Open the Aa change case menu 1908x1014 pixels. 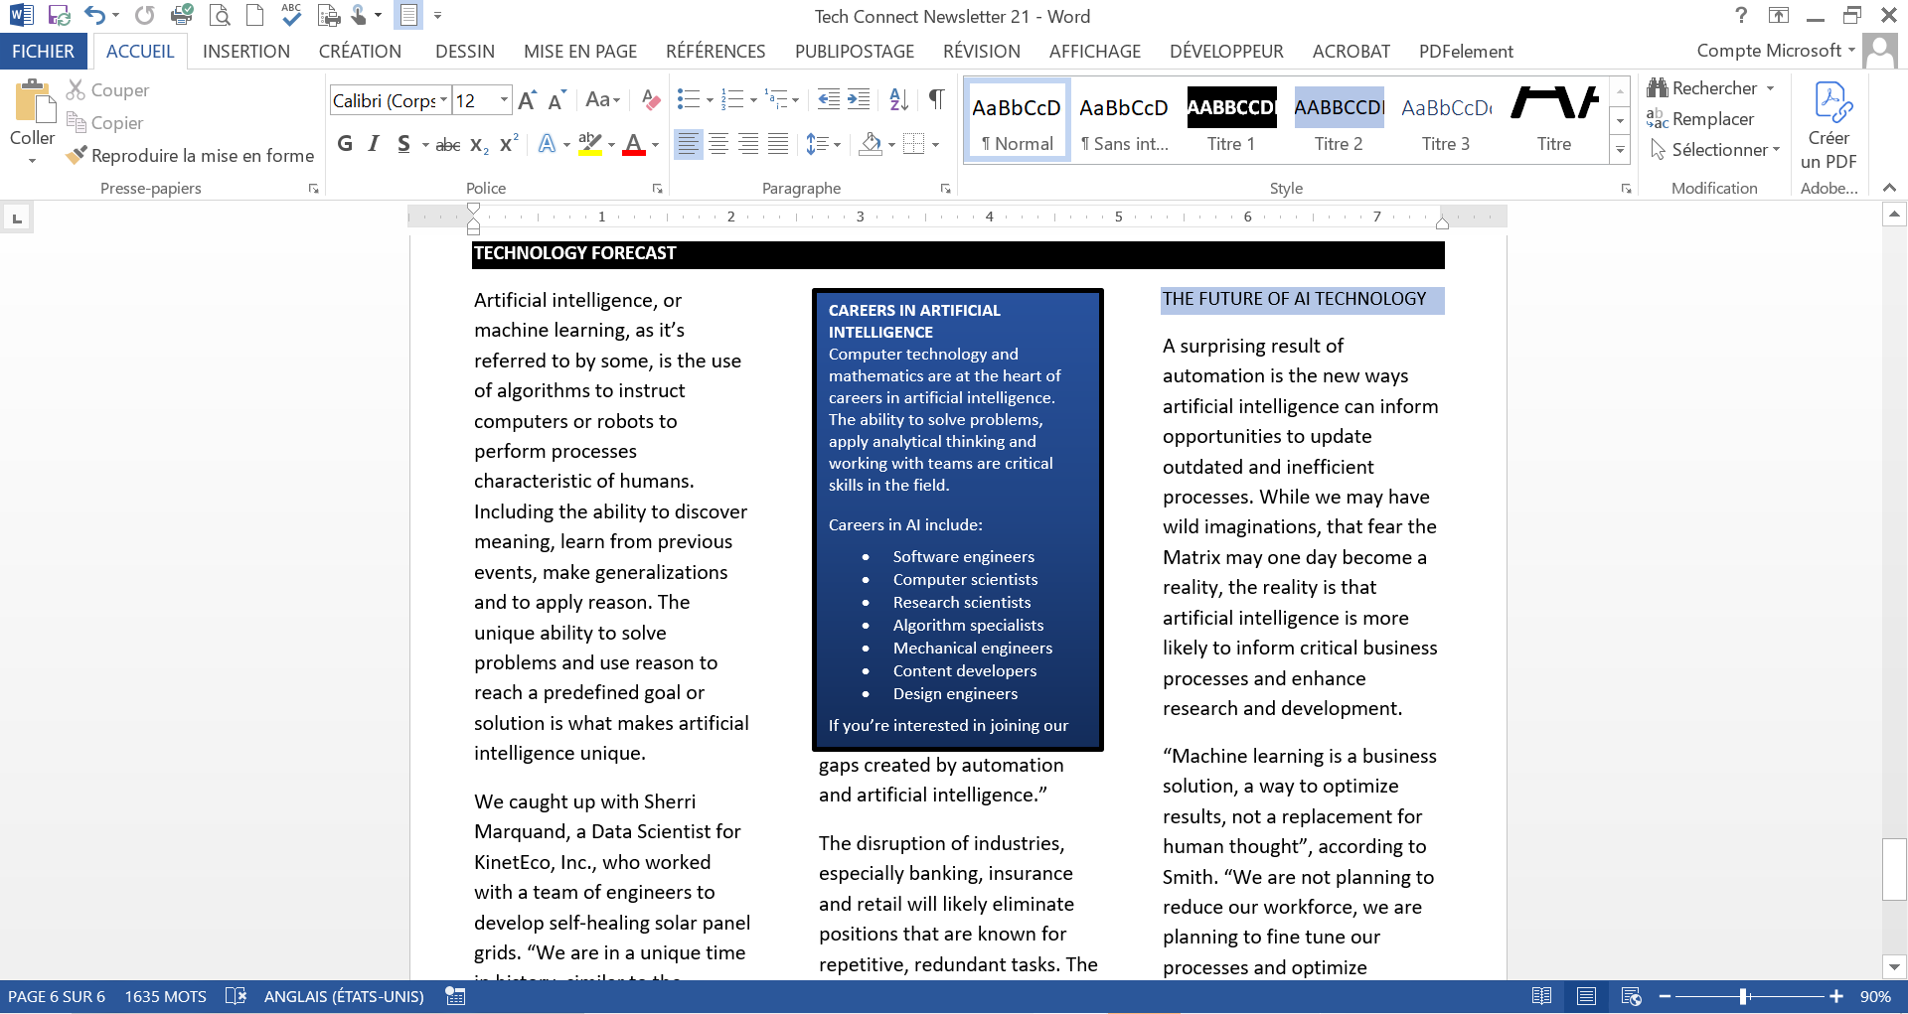(602, 99)
